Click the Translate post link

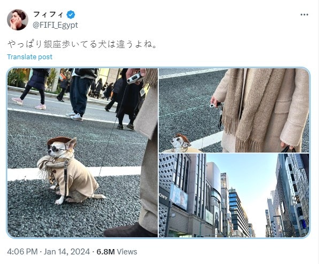[29, 57]
